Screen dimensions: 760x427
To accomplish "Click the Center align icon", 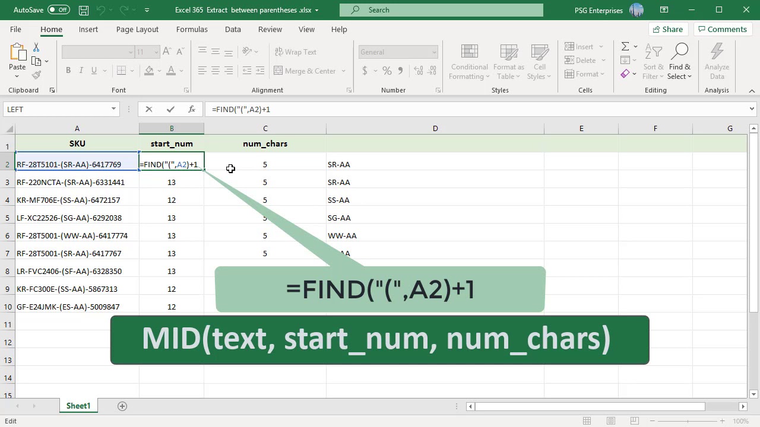I will click(216, 71).
